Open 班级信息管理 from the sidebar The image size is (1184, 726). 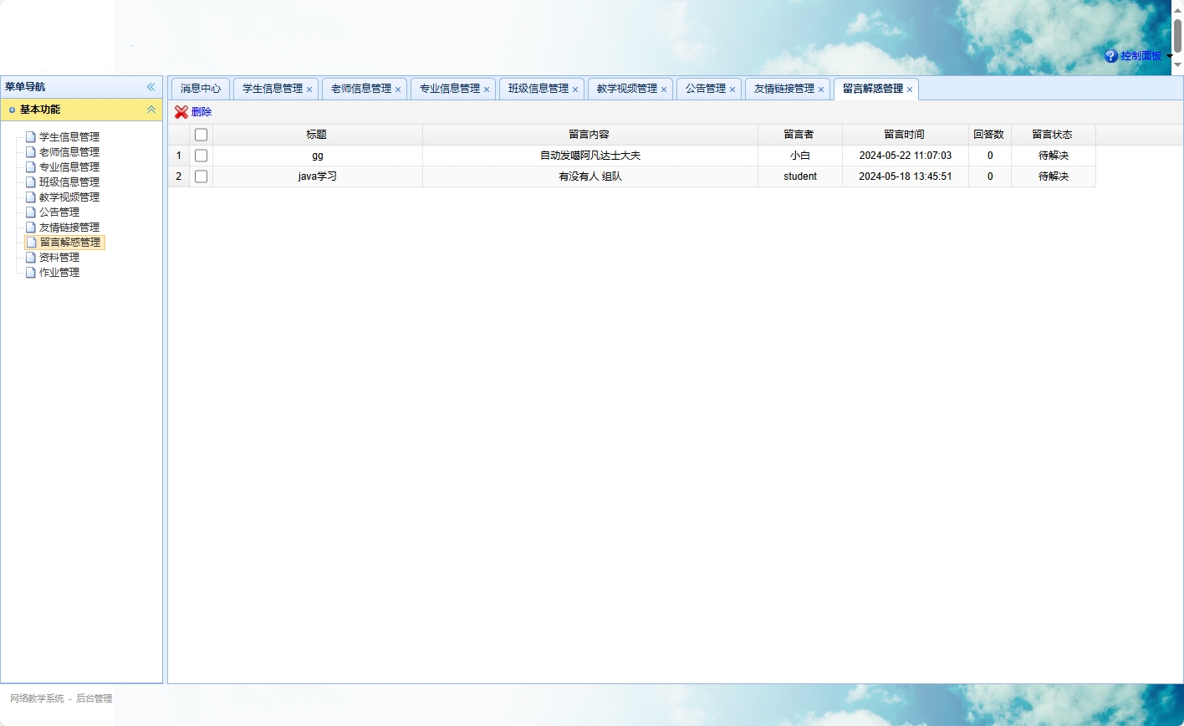coord(70,181)
